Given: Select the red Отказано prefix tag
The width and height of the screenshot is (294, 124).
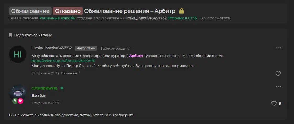Looking at the screenshot, I should 68,11.
